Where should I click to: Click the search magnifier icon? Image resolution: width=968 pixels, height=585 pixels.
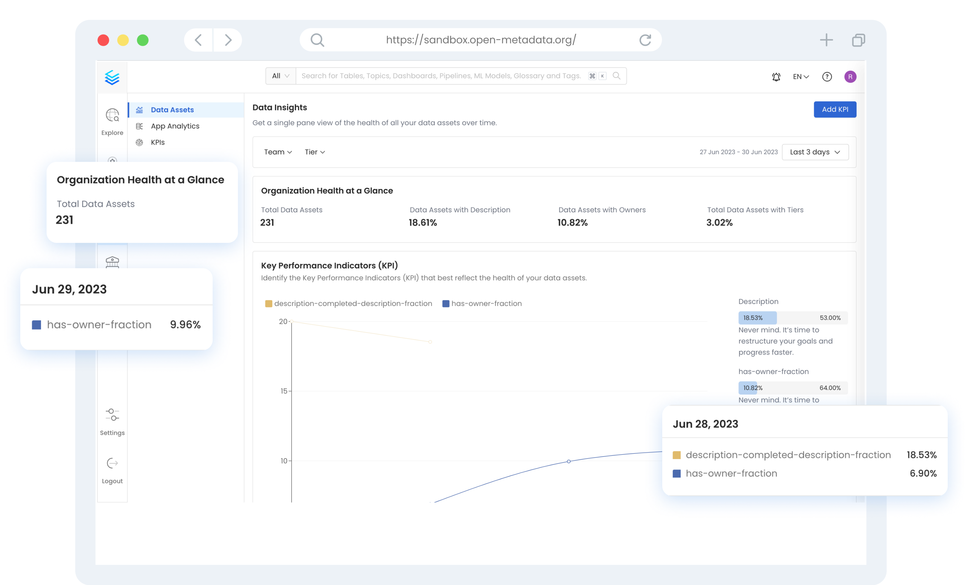point(616,76)
